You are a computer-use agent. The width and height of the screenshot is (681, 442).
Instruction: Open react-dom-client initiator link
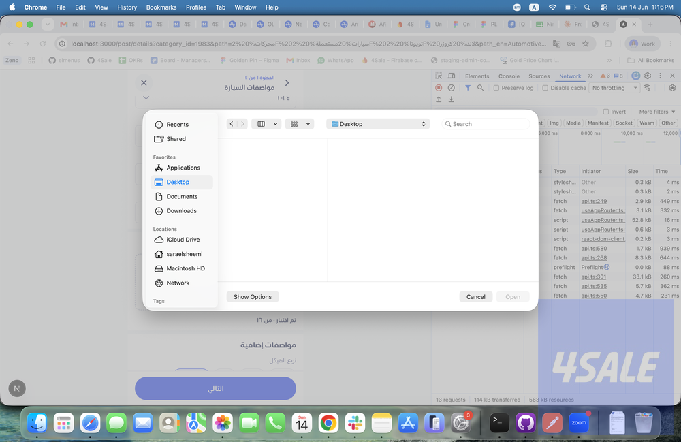click(603, 239)
